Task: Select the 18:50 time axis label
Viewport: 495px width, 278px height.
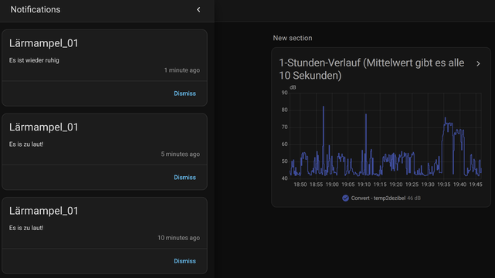Action: (x=300, y=185)
